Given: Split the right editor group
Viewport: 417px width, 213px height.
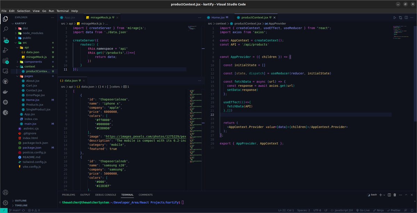Looking at the screenshot, I should pos(406,17).
